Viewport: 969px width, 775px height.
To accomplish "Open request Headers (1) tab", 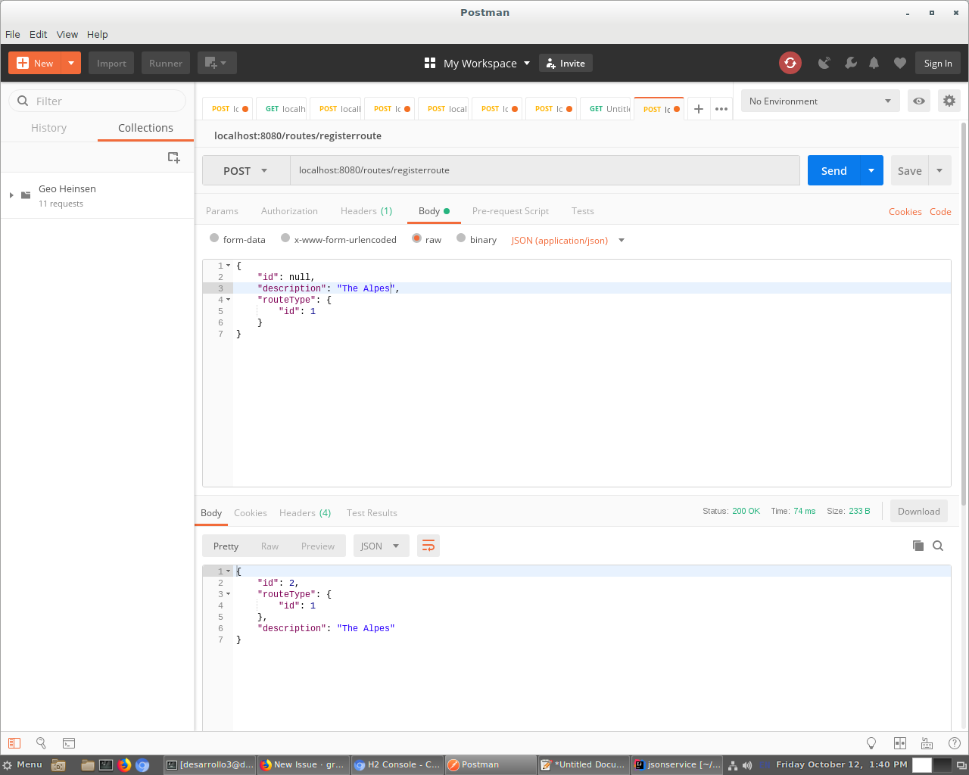I will [366, 211].
